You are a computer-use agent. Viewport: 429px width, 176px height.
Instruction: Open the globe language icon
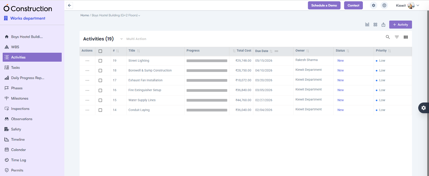pyautogui.click(x=384, y=5)
